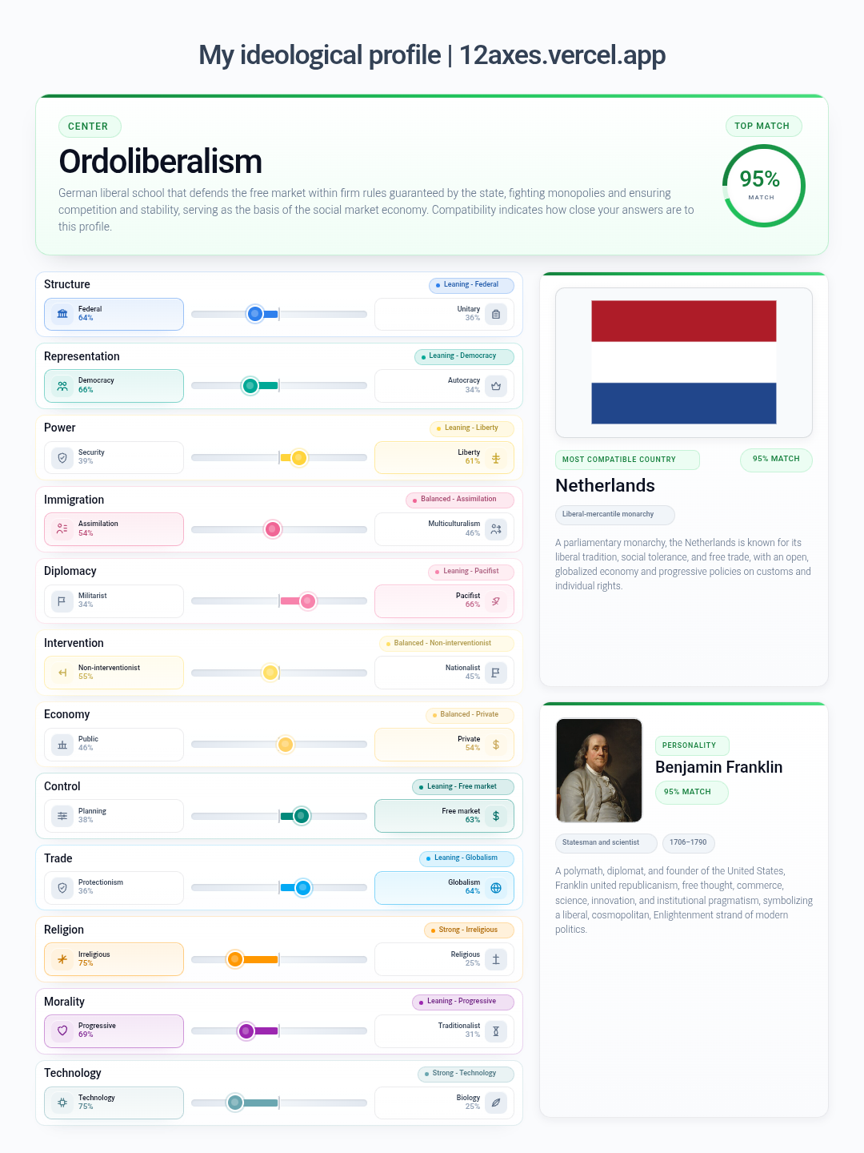The height and width of the screenshot is (1153, 864).
Task: Click the 95% match progress circle
Action: pyautogui.click(x=763, y=186)
